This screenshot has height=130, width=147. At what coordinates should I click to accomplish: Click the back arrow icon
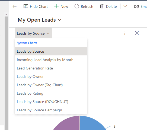click(15, 6)
